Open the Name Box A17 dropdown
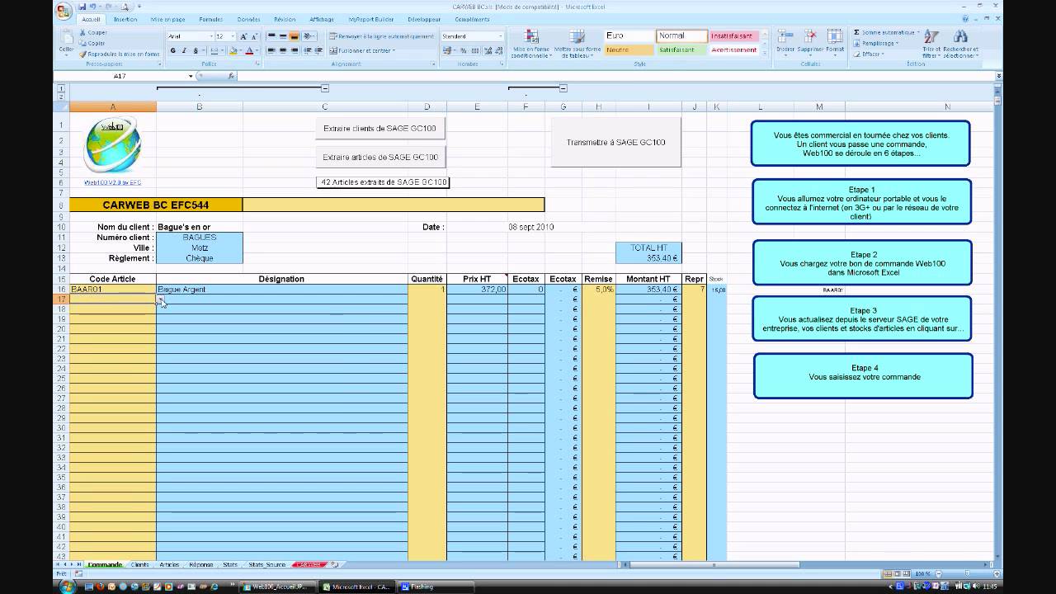The image size is (1056, 594). [x=191, y=76]
